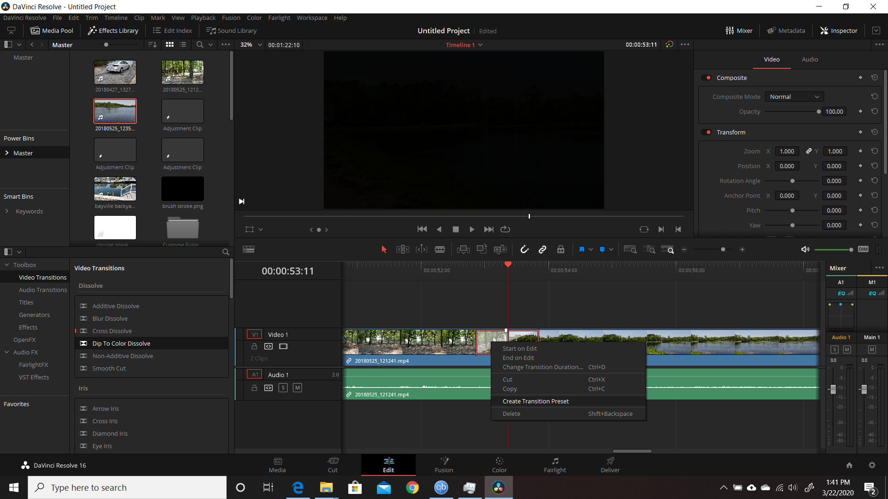Lock the Video 1 track
Screen dimensions: 888x499
tap(254, 347)
